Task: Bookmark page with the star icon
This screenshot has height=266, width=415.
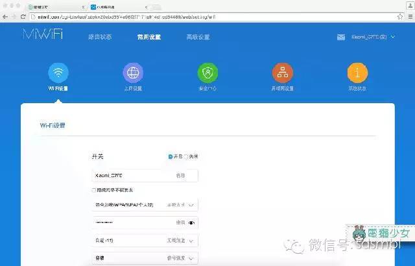Action: pyautogui.click(x=400, y=17)
